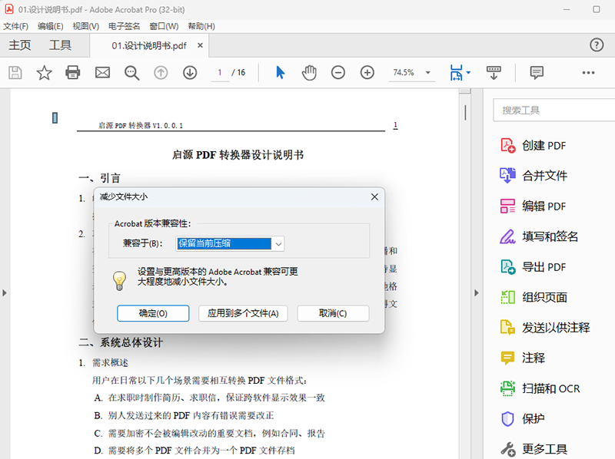
Task: Click the scrolling mode keyboard icon
Action: [494, 73]
